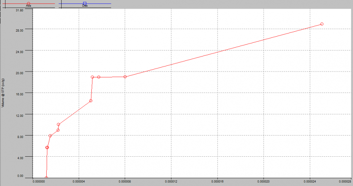
Task: Click the 0.000020 x-axis label
Action: [264, 182]
